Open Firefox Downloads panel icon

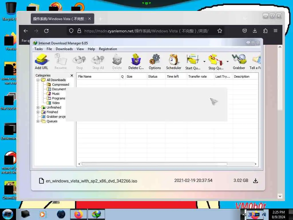(x=255, y=31)
